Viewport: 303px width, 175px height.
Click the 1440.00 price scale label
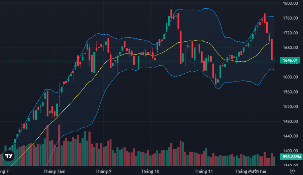(290, 136)
